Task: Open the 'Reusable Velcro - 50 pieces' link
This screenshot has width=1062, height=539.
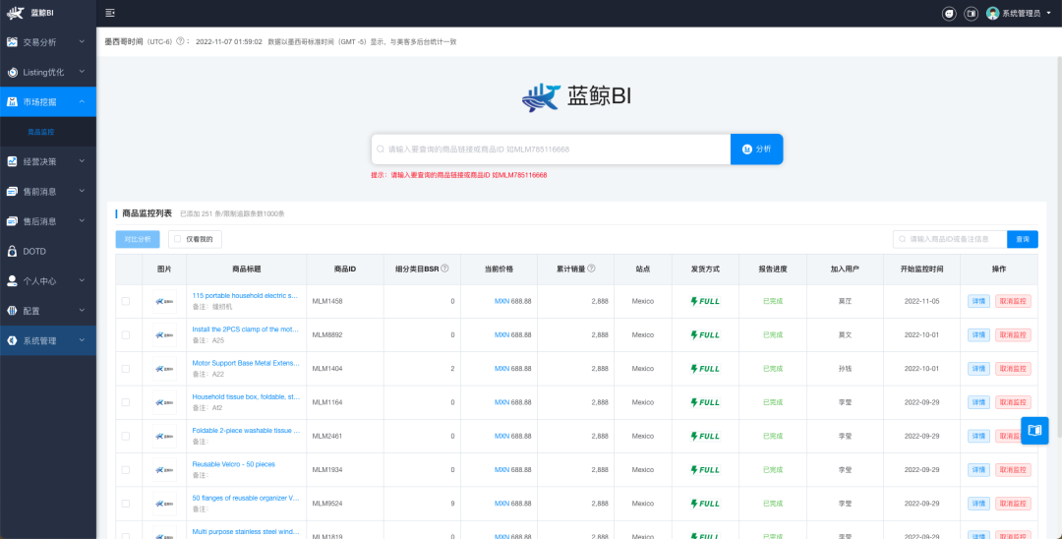Action: click(x=234, y=464)
